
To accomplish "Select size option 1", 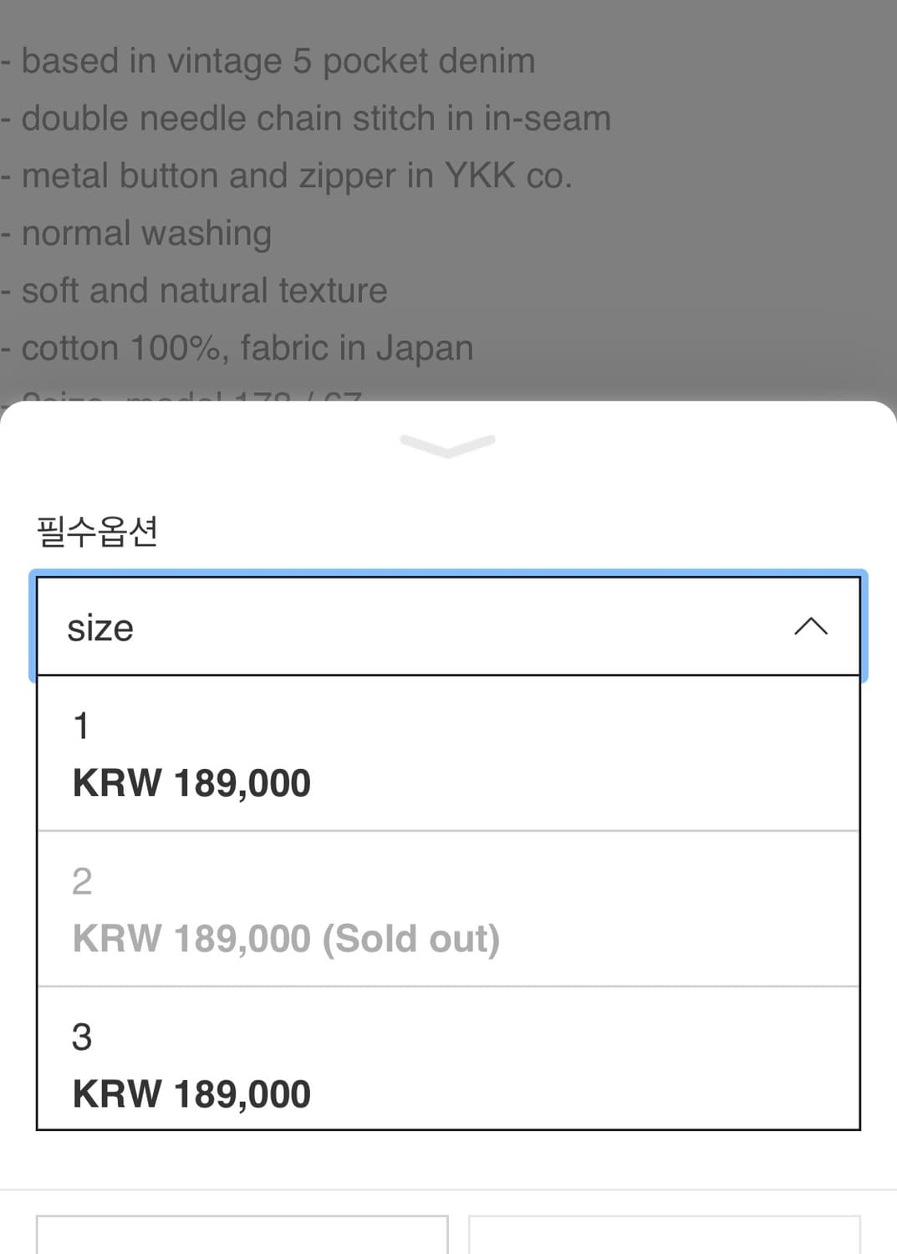I will tap(448, 753).
